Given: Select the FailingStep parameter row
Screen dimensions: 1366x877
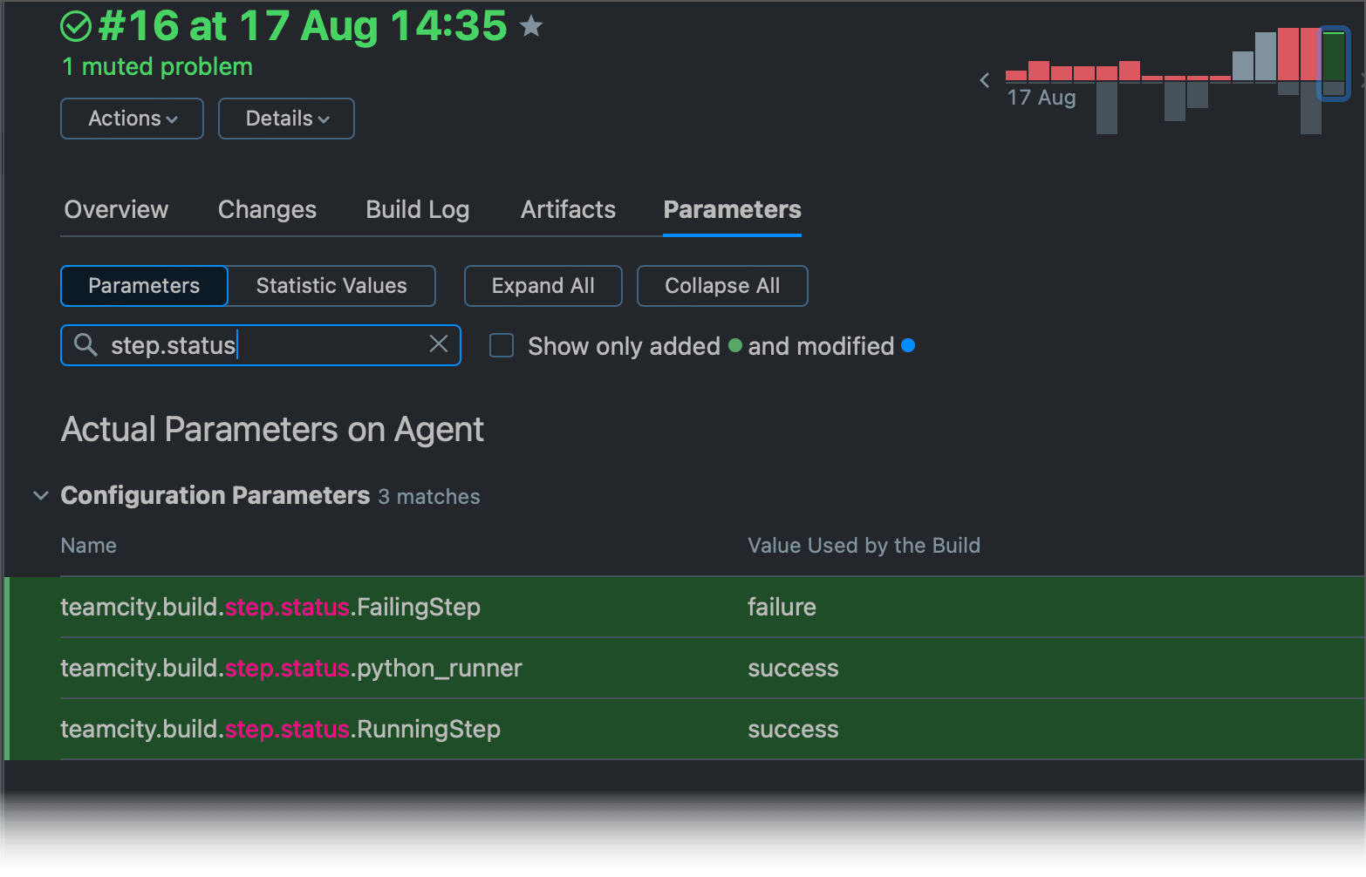Looking at the screenshot, I should click(270, 608).
